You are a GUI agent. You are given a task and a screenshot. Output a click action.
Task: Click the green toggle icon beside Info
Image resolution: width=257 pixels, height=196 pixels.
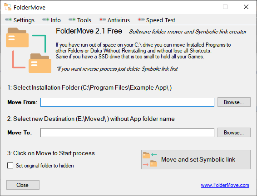[x=45, y=20]
